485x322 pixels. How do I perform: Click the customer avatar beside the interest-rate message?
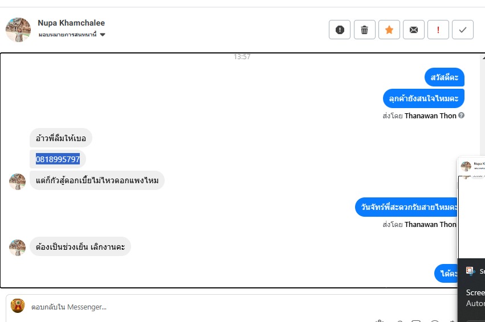coord(17,181)
